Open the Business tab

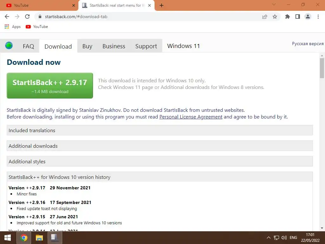[114, 46]
